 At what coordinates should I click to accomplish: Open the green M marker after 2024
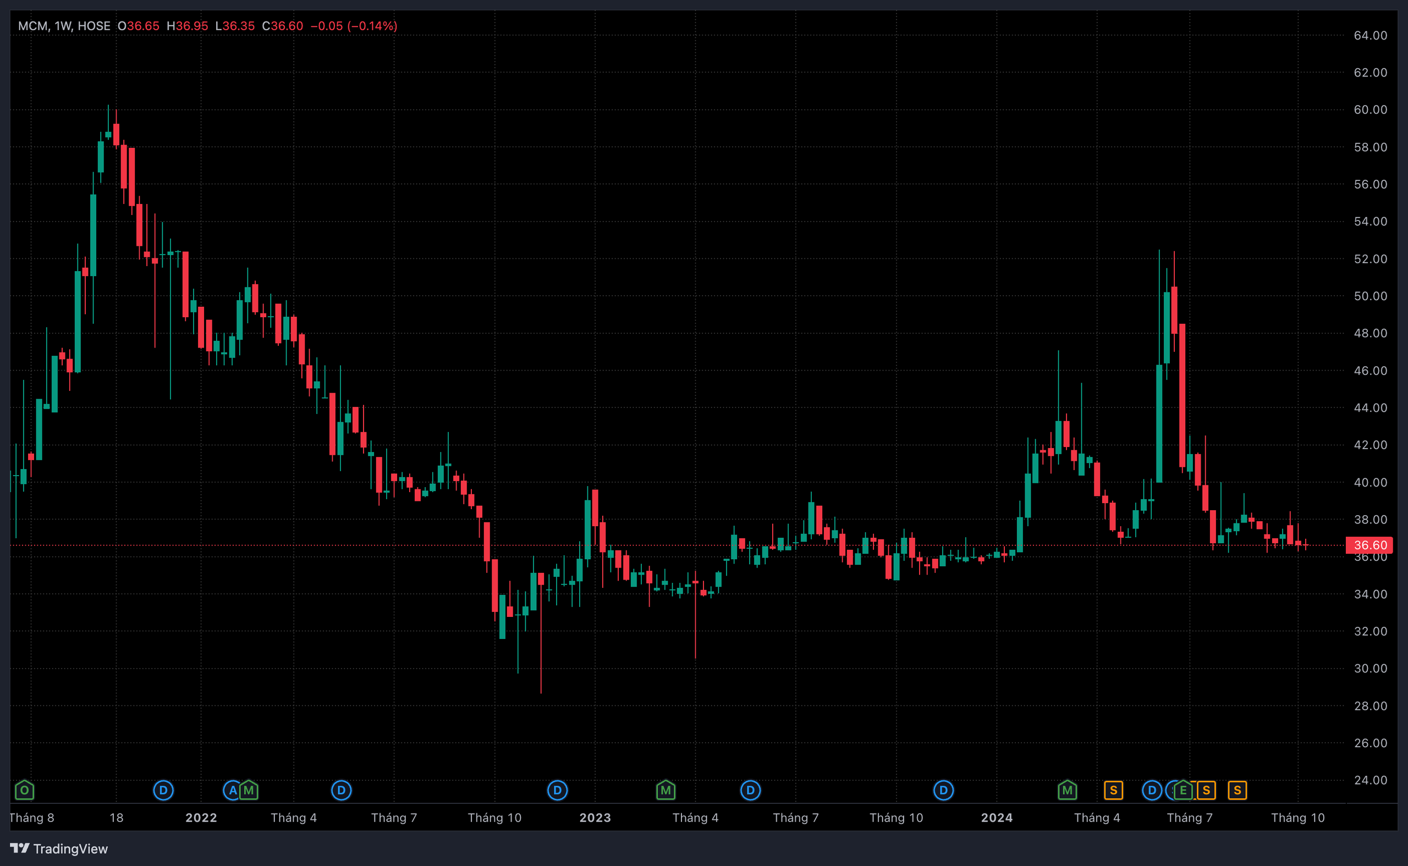(x=1067, y=791)
